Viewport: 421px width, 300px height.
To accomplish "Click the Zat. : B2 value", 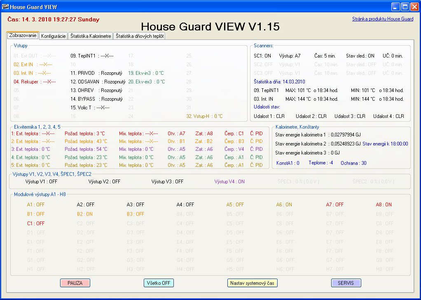I will [x=204, y=141].
